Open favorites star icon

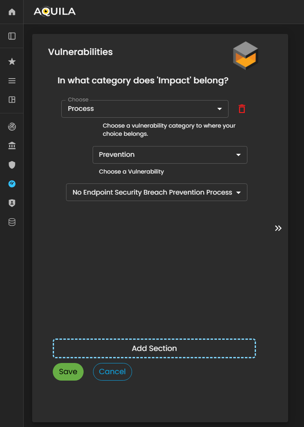pyautogui.click(x=12, y=62)
